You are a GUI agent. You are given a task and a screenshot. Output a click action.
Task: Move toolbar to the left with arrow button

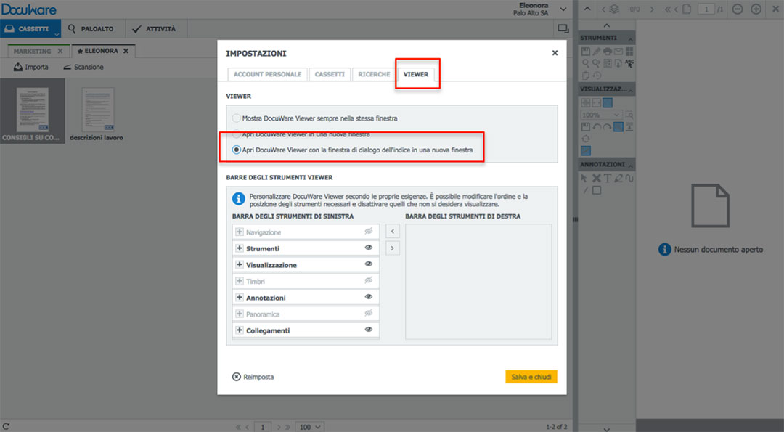coord(393,231)
